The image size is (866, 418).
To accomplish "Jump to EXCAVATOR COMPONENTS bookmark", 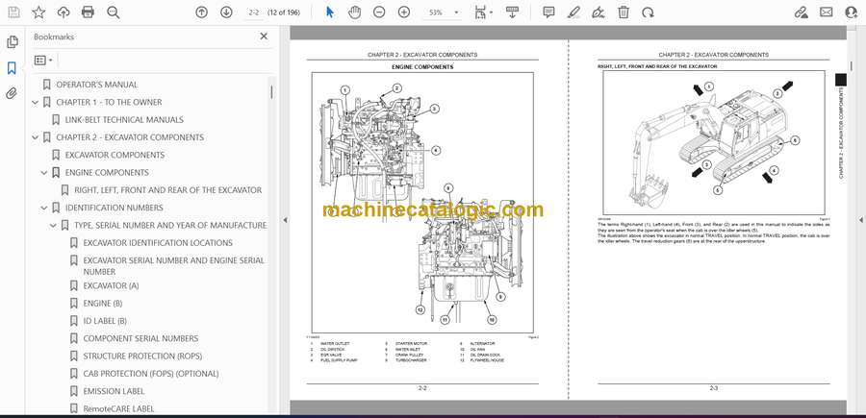I will [x=115, y=155].
